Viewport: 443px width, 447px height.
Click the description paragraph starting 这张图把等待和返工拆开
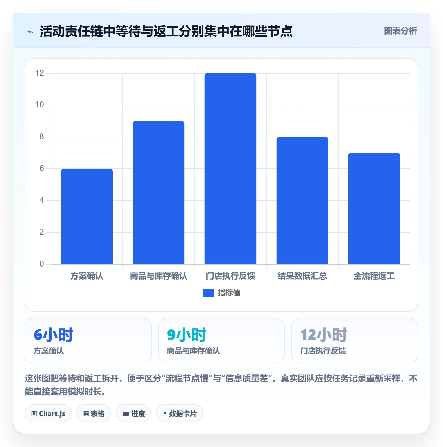pyautogui.click(x=221, y=385)
